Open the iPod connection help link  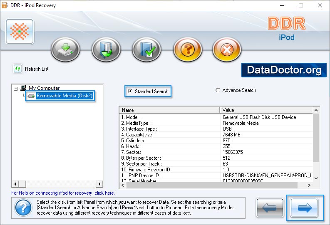(x=63, y=193)
